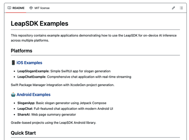189x140 pixels.
Task: Click the Quick Start heading
Action: (x=23, y=133)
